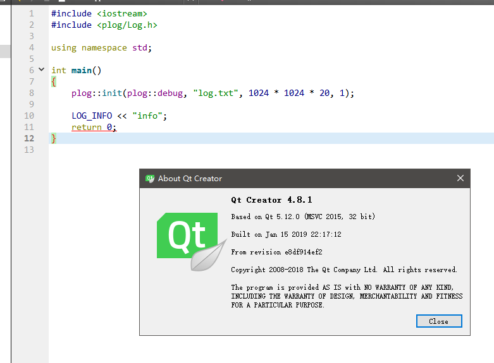Click the 'main' function name

[82, 71]
